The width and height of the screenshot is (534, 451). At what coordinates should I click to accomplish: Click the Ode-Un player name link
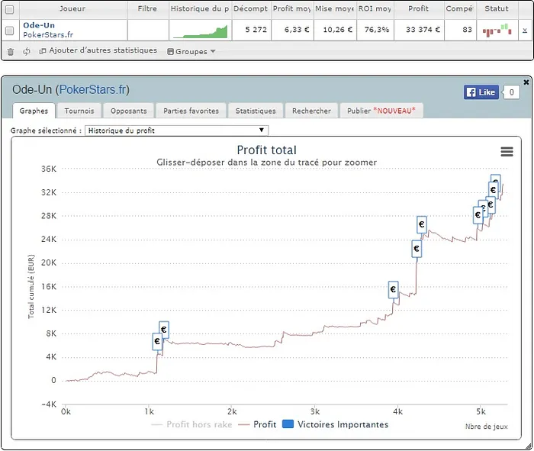39,25
